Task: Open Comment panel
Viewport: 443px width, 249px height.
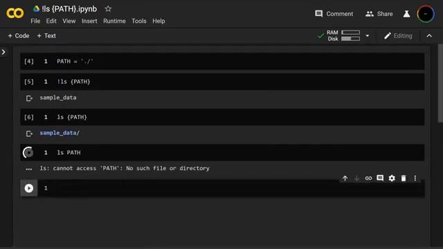Action: click(334, 14)
